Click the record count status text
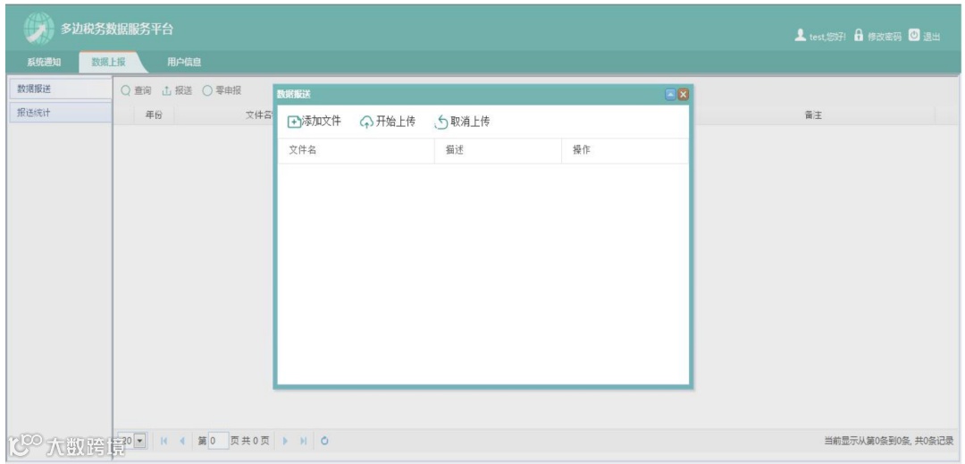Screen dimensions: 965x464 [x=889, y=441]
